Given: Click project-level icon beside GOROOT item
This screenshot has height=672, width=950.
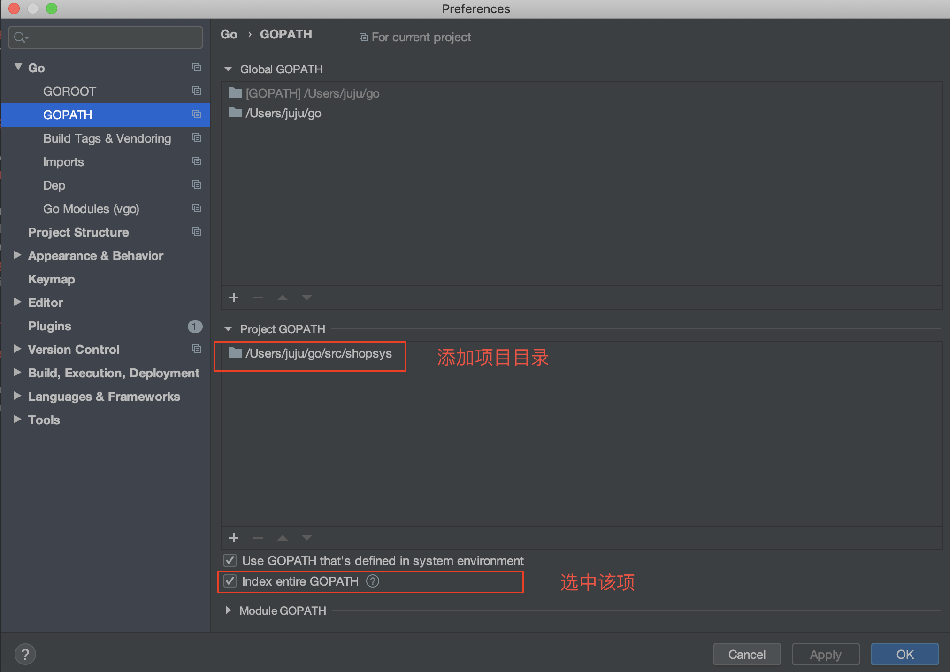Looking at the screenshot, I should (x=197, y=91).
